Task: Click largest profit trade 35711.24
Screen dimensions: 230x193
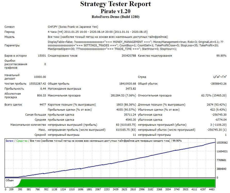Action: coord(130,115)
